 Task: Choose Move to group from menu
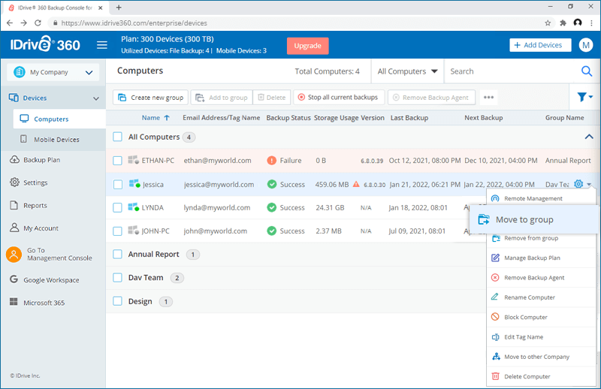[533, 219]
